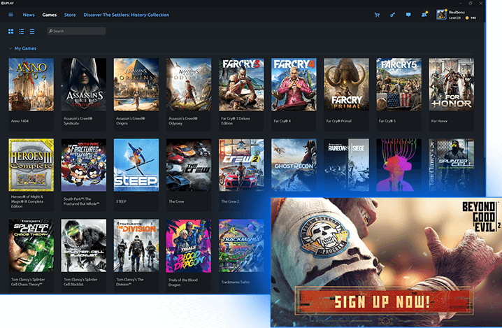This screenshot has height=328, width=502.
Task: Open Tom Clancy's The Division cover
Action: (136, 245)
